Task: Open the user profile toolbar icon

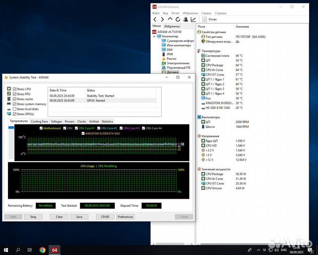Action: (x=185, y=19)
